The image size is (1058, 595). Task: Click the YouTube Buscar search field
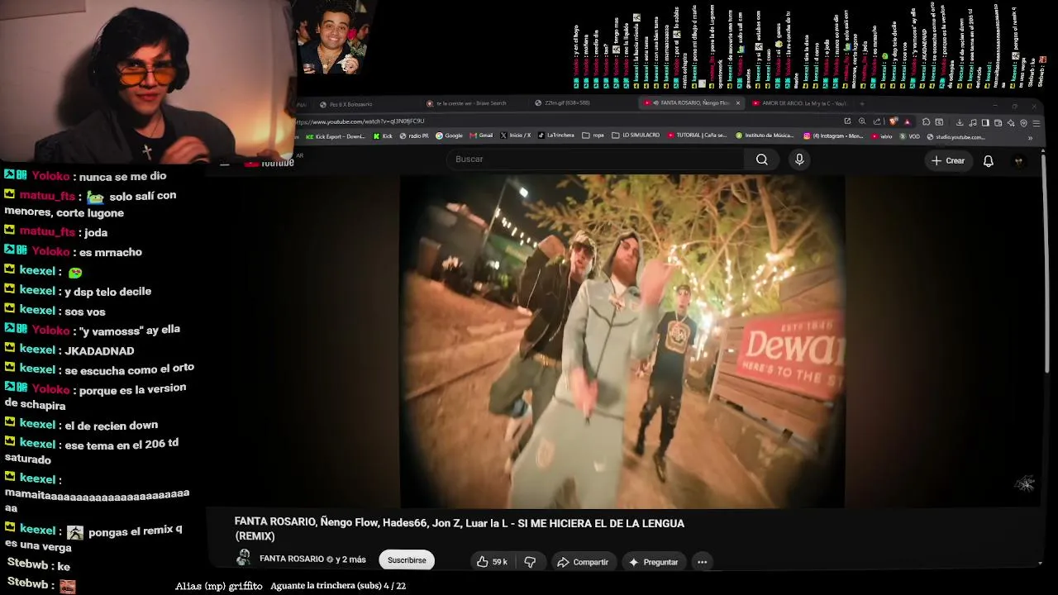tap(595, 159)
